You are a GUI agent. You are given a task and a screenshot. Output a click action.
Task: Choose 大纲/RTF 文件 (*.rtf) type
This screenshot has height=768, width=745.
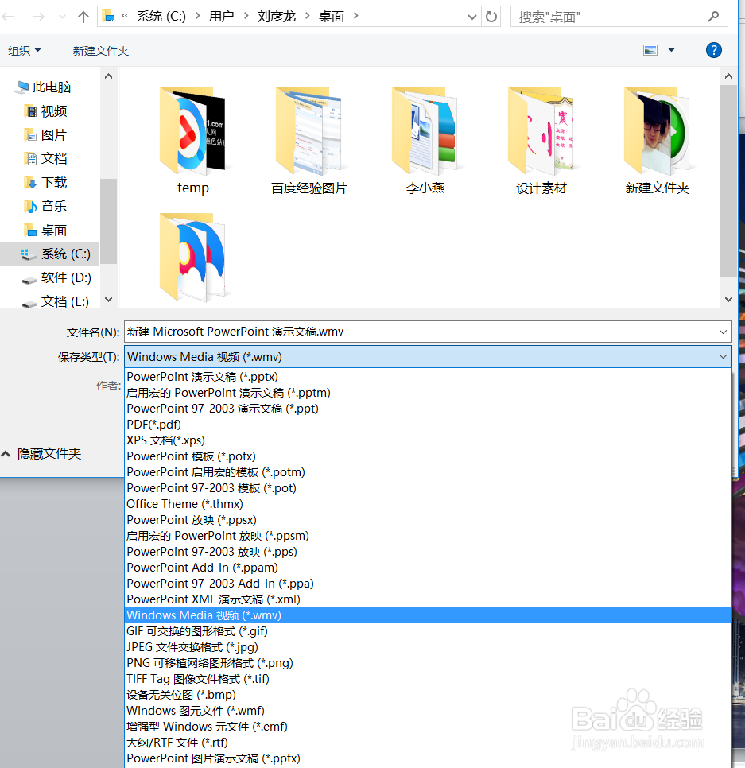[x=428, y=742]
